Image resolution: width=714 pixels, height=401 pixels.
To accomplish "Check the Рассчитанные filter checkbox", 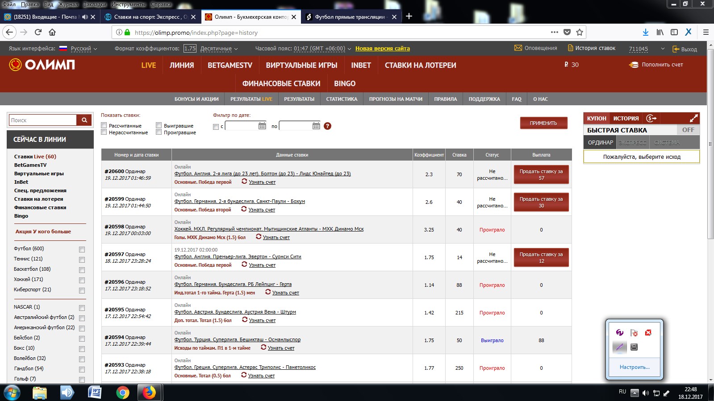I will click(x=104, y=125).
